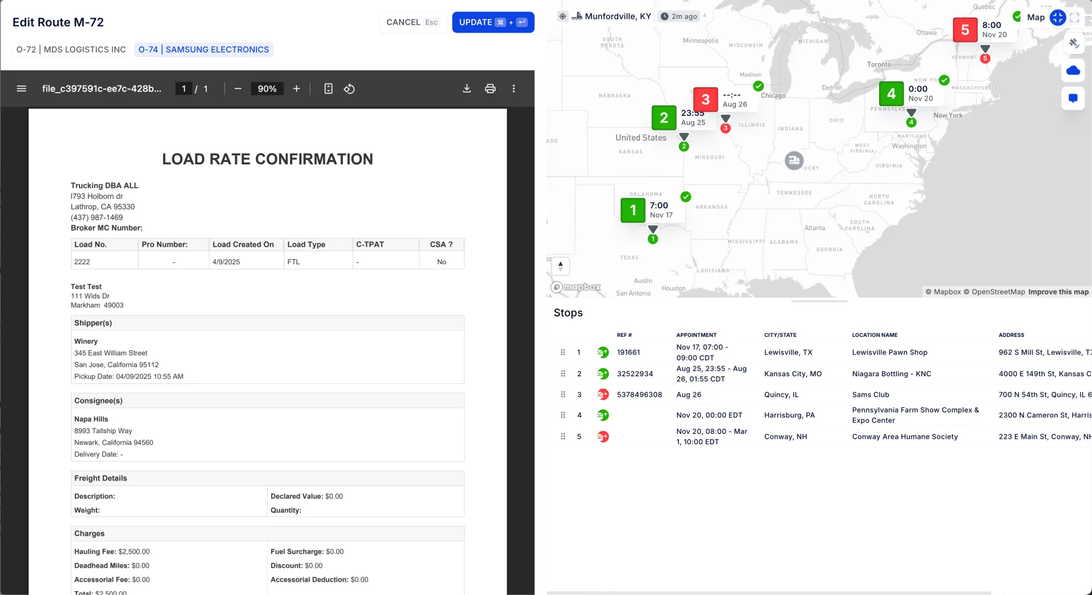Select stop 4 green marker on map
The width and height of the screenshot is (1092, 595).
[891, 94]
